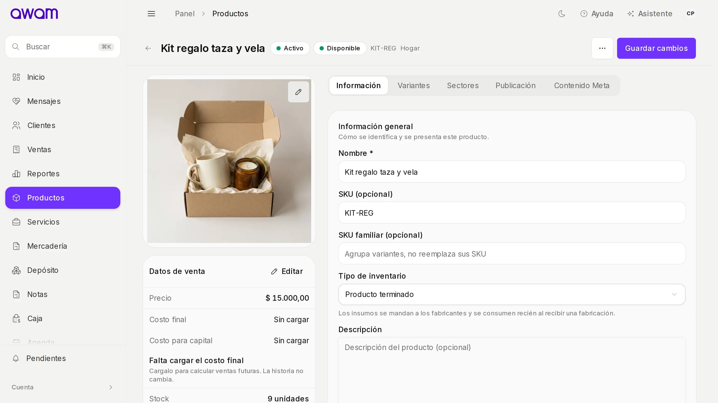Screen dimensions: 718x403
Task: Open Mensajes in the sidebar
Action: coord(63,101)
